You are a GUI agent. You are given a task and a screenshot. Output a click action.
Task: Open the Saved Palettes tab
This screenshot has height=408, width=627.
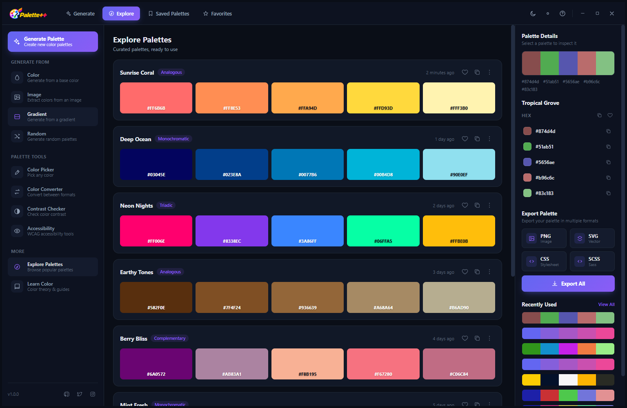coord(169,13)
